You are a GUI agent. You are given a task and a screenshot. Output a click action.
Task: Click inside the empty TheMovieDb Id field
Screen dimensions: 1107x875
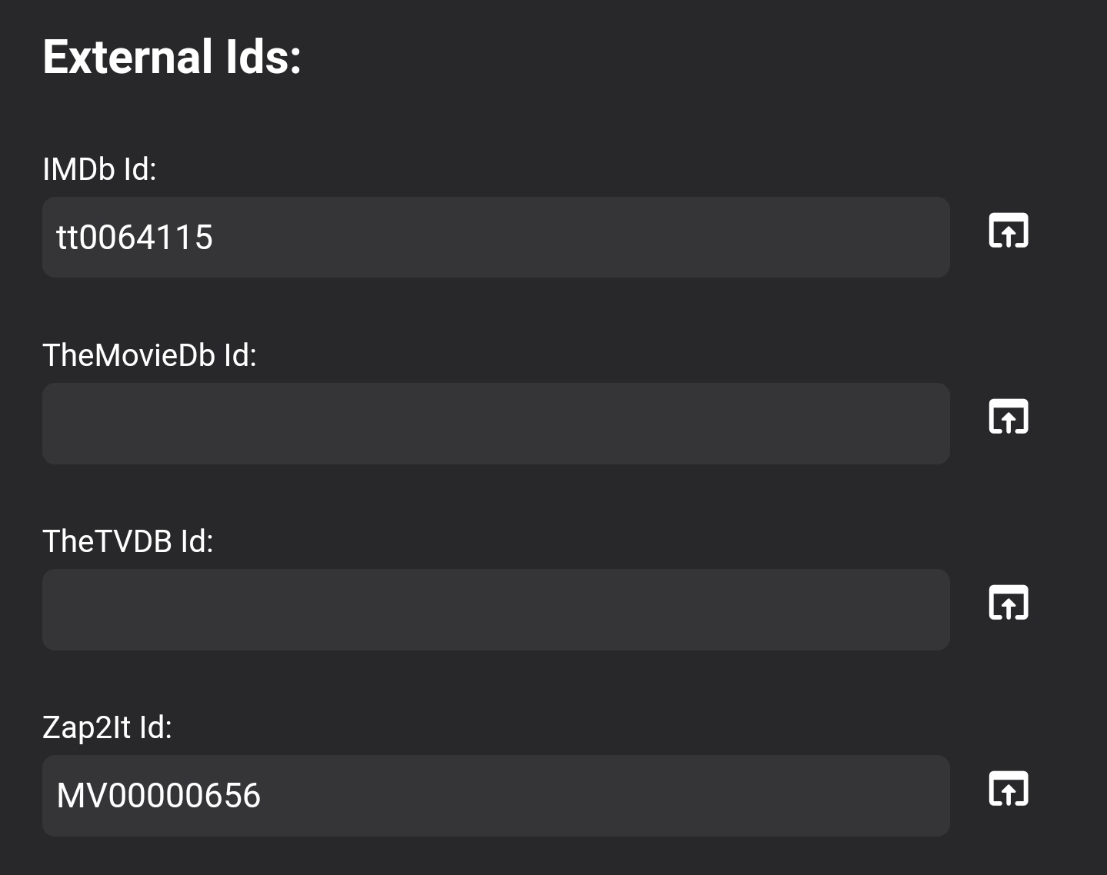click(x=496, y=424)
